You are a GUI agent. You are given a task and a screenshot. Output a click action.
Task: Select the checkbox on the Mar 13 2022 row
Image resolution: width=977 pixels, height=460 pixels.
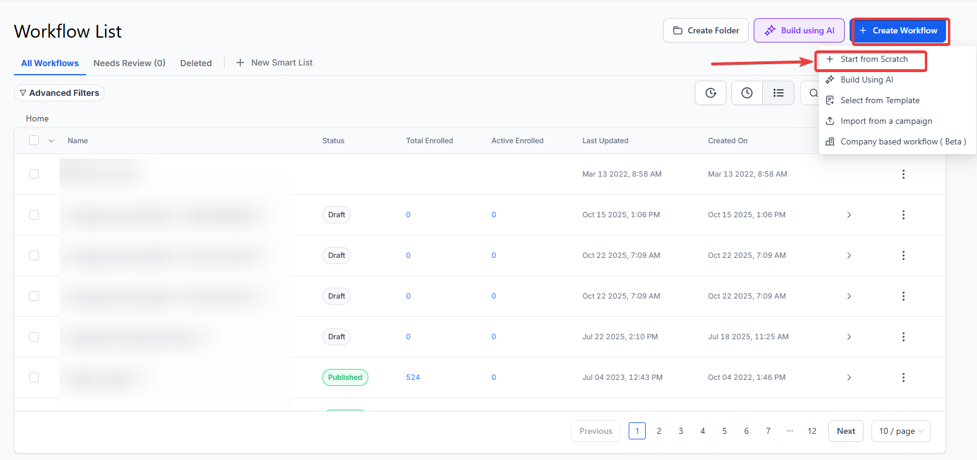click(x=34, y=174)
